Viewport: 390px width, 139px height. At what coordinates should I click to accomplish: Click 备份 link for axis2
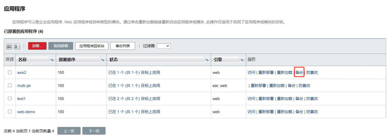coord(299,73)
